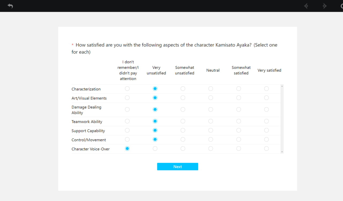The height and width of the screenshot is (201, 343).
Task: Rate Art/Visual Elements as Very satisfied
Action: (266, 98)
